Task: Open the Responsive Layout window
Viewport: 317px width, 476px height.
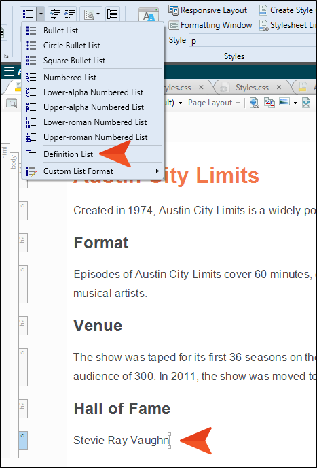Action: 208,10
